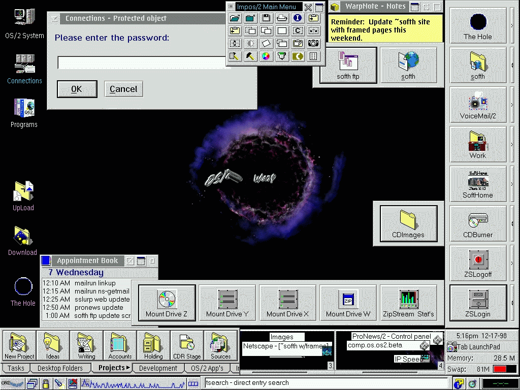Click the blue info icon in Impos/2
This screenshot has height=390, width=520.
[298, 18]
